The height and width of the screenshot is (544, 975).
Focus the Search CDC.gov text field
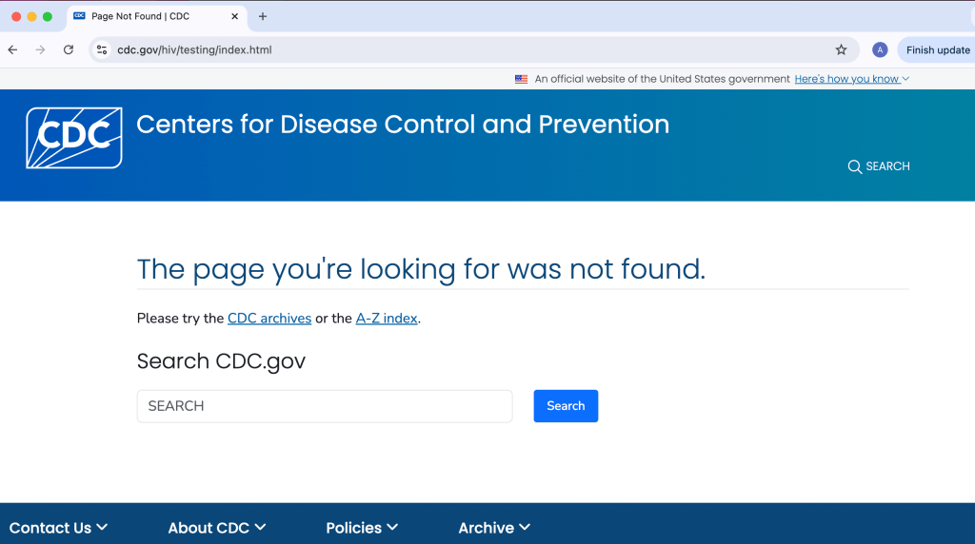click(325, 406)
